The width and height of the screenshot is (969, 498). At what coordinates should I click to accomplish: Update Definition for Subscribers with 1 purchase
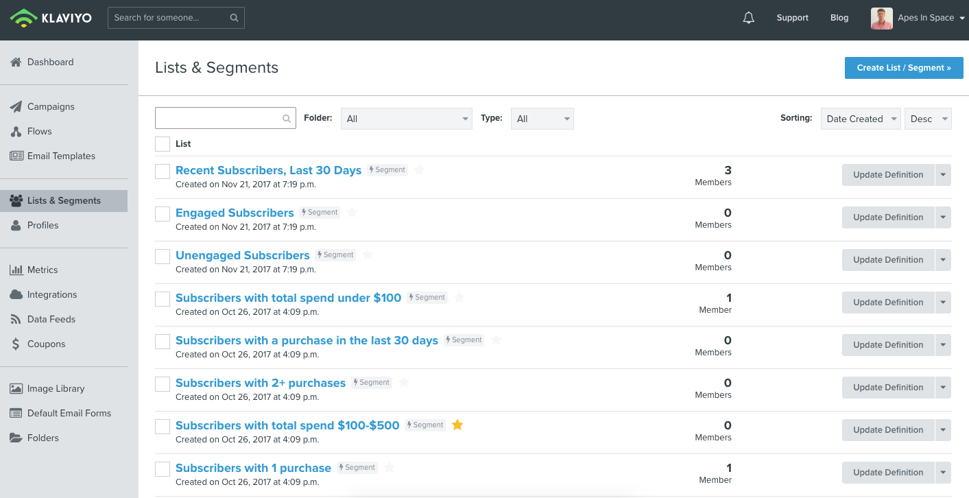pos(888,473)
